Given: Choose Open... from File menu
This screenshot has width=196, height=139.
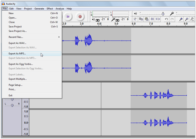Looking at the screenshot, I should (x=32, y=18).
